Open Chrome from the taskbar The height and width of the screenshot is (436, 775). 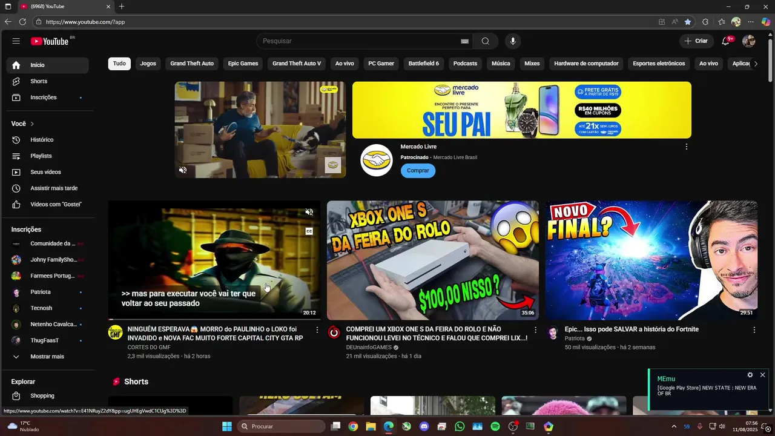tap(353, 426)
